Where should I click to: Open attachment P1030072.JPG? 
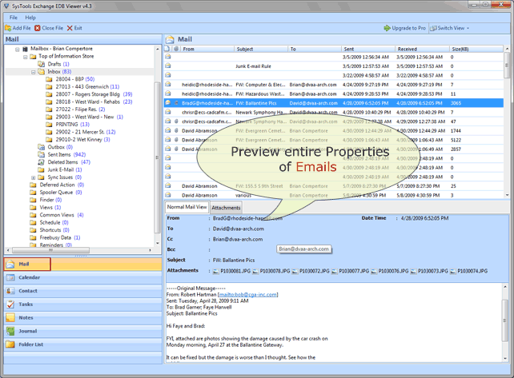click(x=311, y=271)
